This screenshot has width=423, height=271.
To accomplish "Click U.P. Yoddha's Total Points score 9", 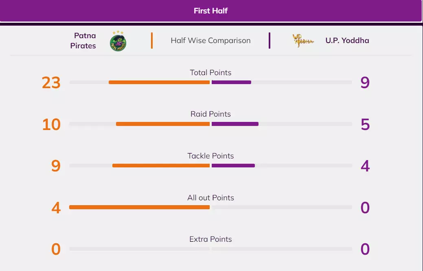I will click(365, 83).
